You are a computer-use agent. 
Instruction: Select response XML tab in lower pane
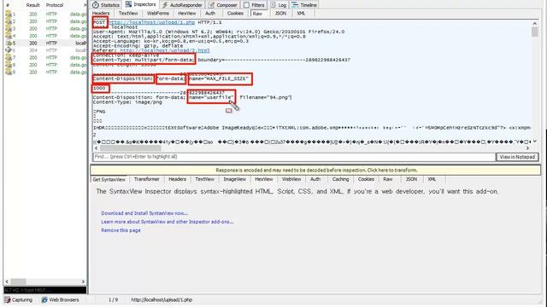[432, 179]
